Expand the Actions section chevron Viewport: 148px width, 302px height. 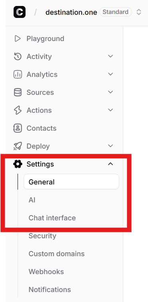pos(111,110)
